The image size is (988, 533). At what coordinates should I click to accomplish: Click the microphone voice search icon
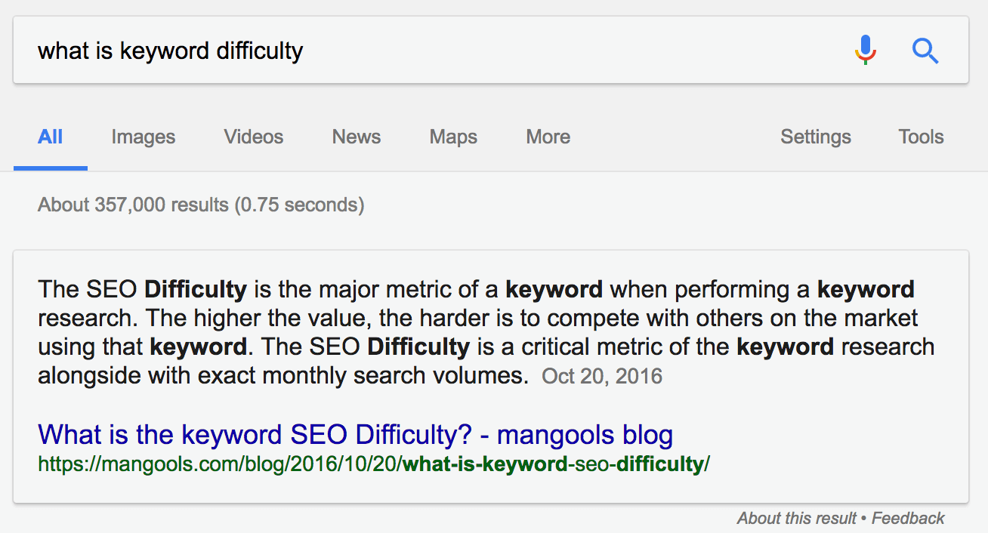(866, 51)
